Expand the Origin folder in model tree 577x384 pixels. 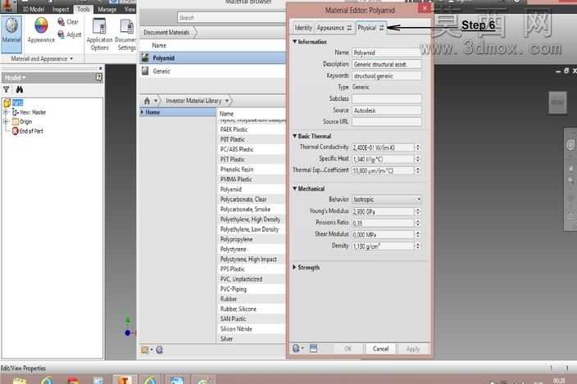(6, 122)
